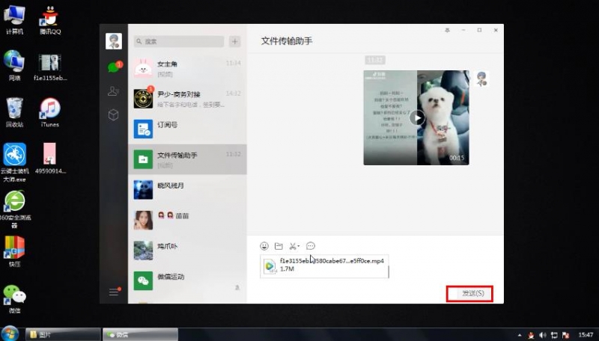
Task: Open the Windows Start menu
Action: [9, 334]
